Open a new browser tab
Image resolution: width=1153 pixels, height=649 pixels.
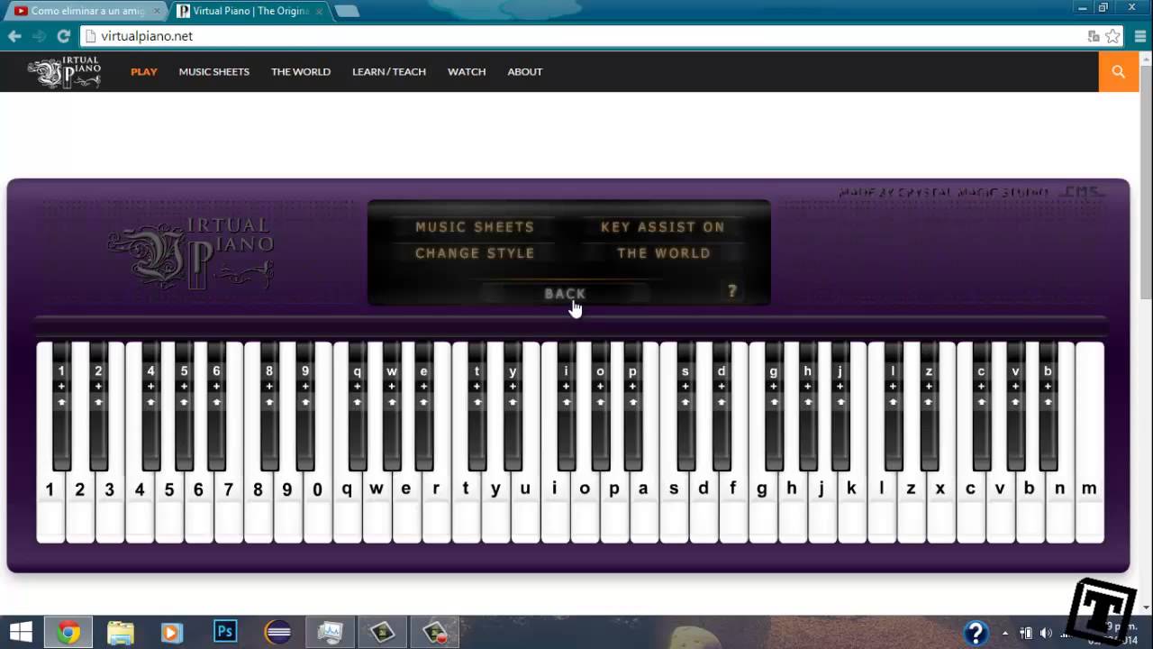[347, 11]
